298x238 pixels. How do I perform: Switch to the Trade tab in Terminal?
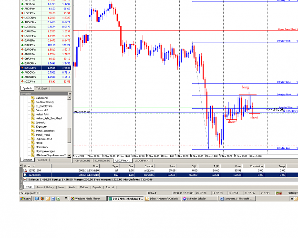[x=29, y=187]
